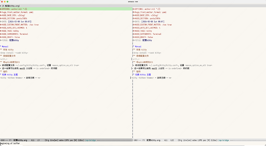Click HUGO_DRAFT false line in left pane

pos(10,37)
